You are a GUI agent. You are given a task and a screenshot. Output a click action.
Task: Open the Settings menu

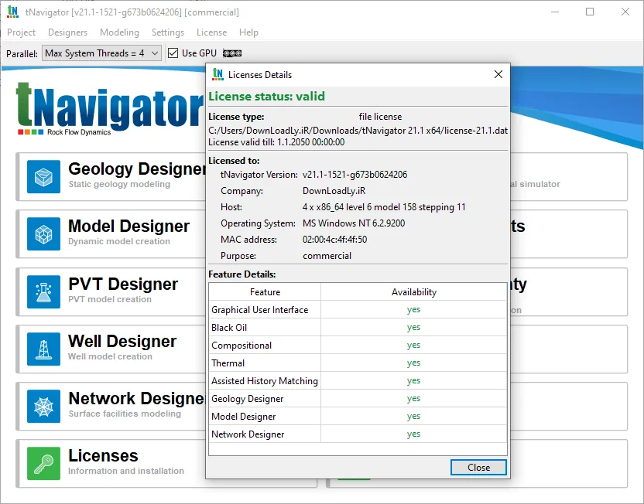[168, 32]
